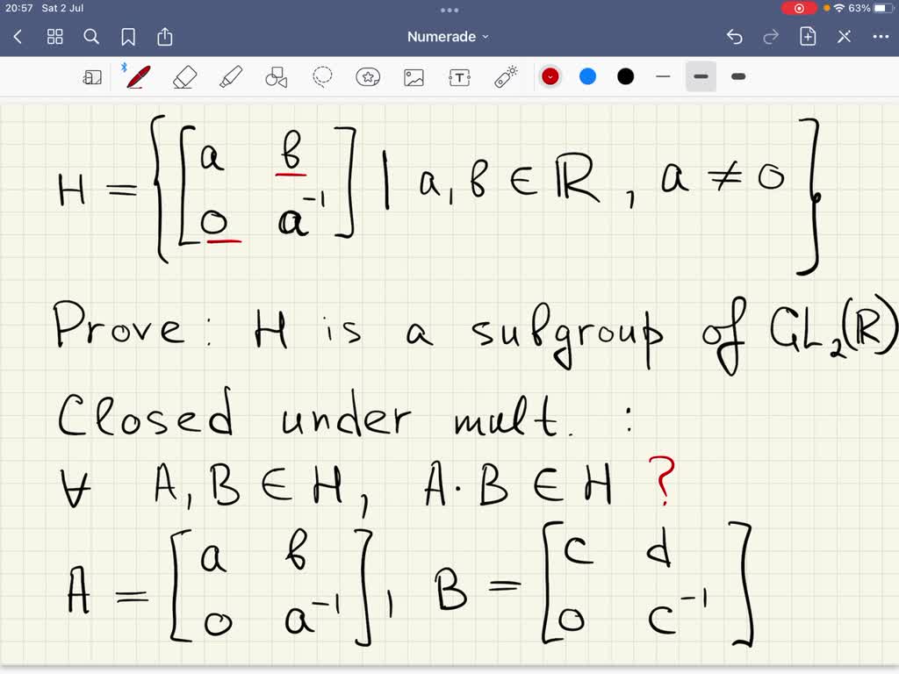Select the medium stroke thickness
Image resolution: width=899 pixels, height=674 pixels.
click(x=701, y=76)
